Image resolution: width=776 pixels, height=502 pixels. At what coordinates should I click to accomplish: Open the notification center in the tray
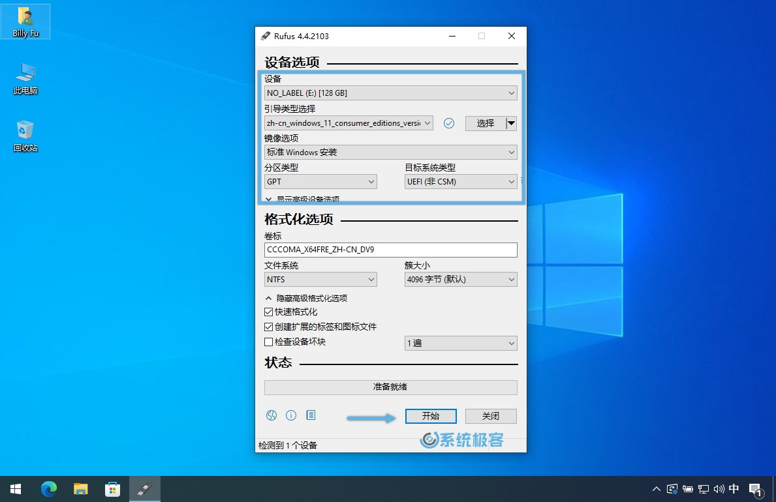pyautogui.click(x=756, y=488)
